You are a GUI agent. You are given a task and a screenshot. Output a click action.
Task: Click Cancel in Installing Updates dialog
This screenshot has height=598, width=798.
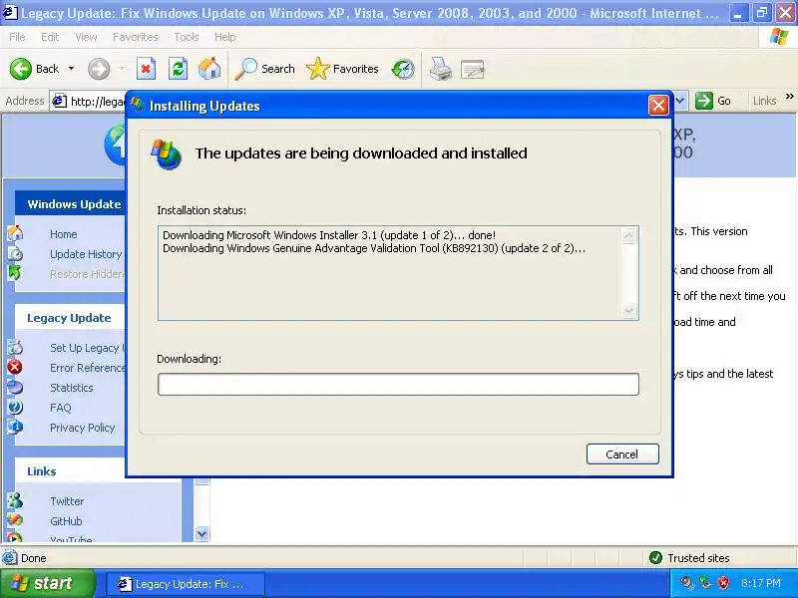click(x=622, y=454)
